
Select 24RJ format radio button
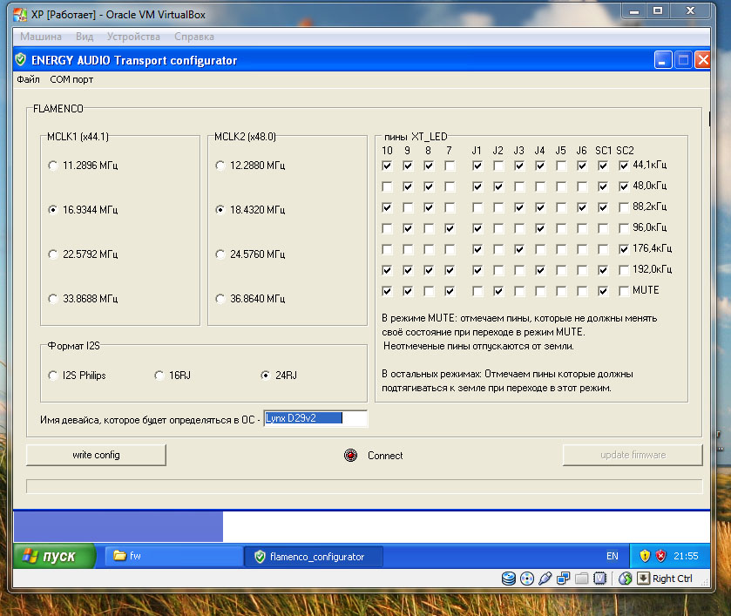(x=265, y=376)
